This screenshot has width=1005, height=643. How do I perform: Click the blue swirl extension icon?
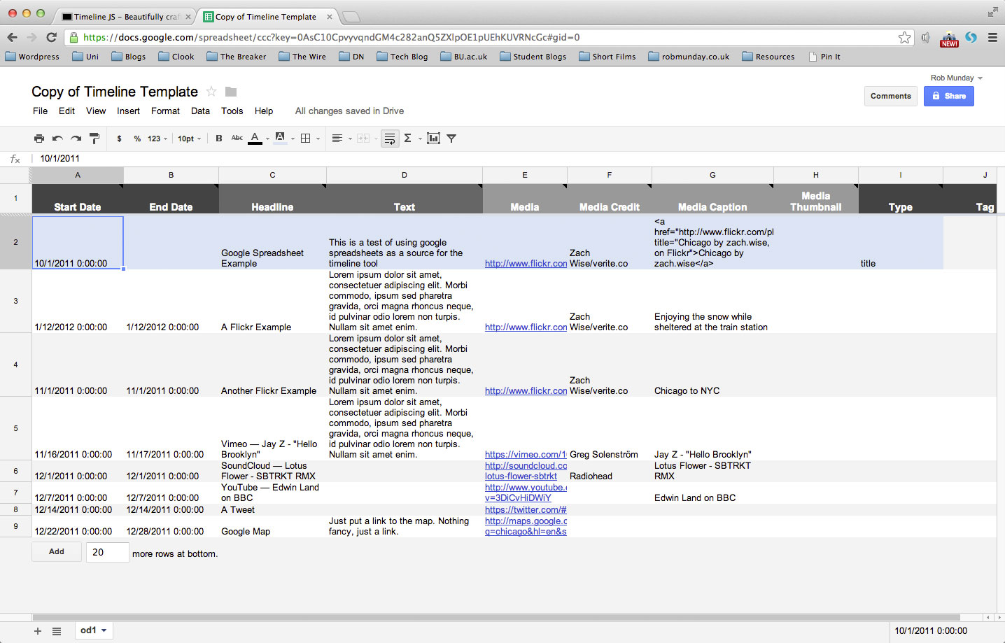(971, 37)
